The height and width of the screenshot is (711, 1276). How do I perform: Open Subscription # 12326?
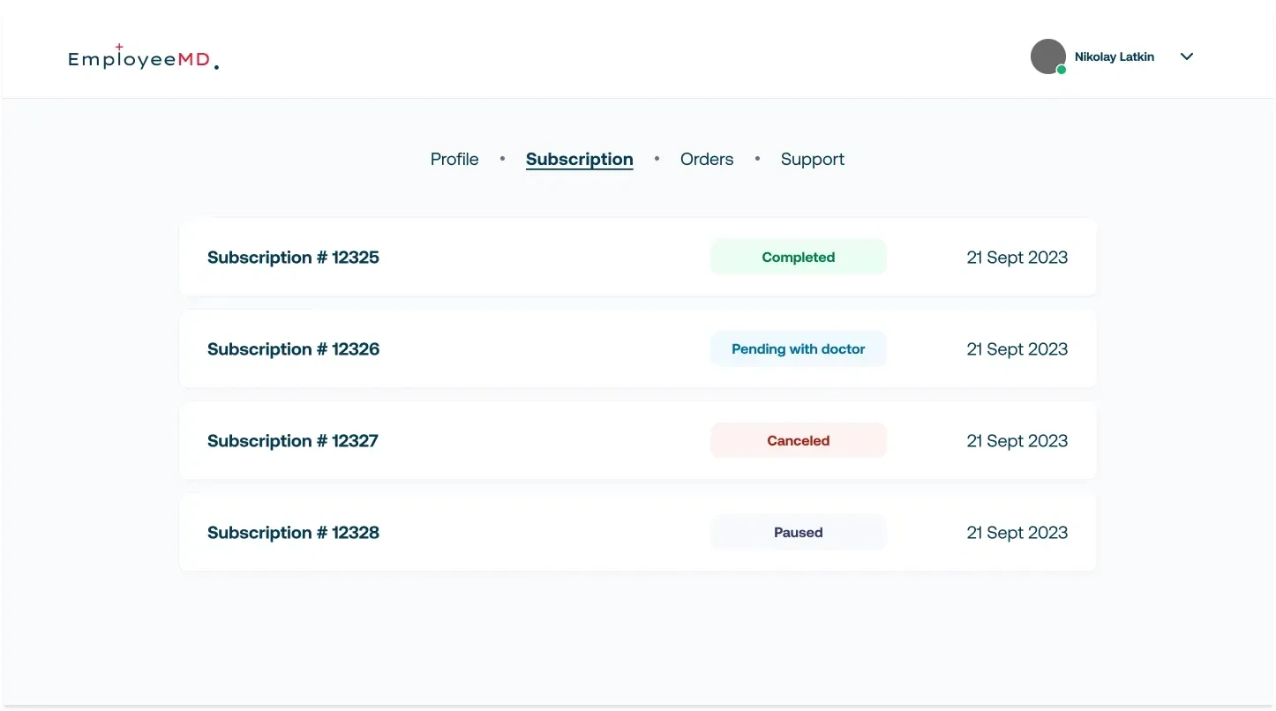(293, 349)
